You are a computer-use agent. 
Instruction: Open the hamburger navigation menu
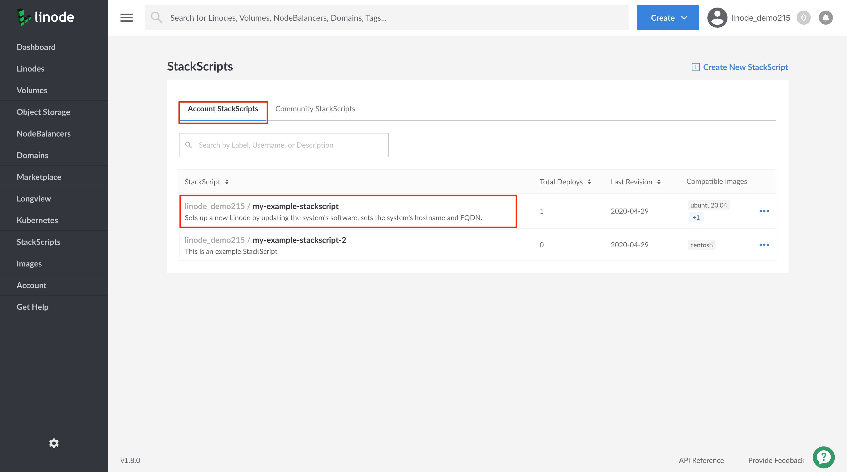tap(126, 17)
